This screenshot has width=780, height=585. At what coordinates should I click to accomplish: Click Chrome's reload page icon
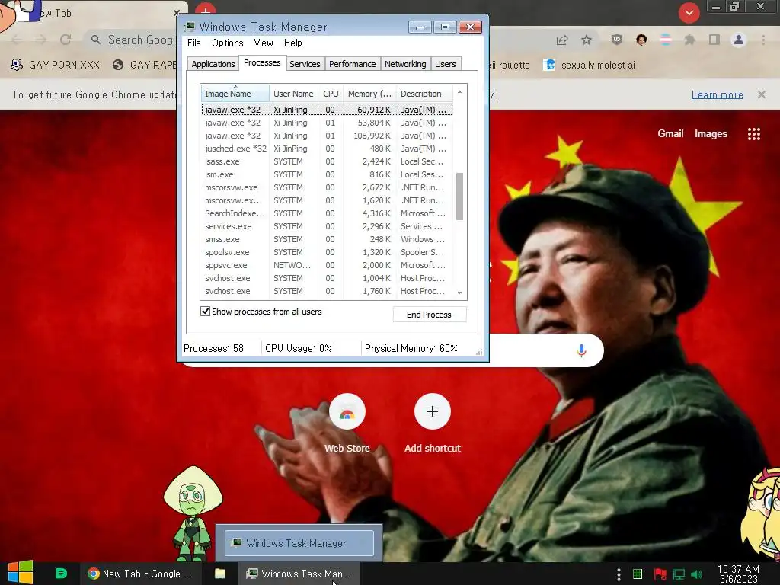pos(66,40)
